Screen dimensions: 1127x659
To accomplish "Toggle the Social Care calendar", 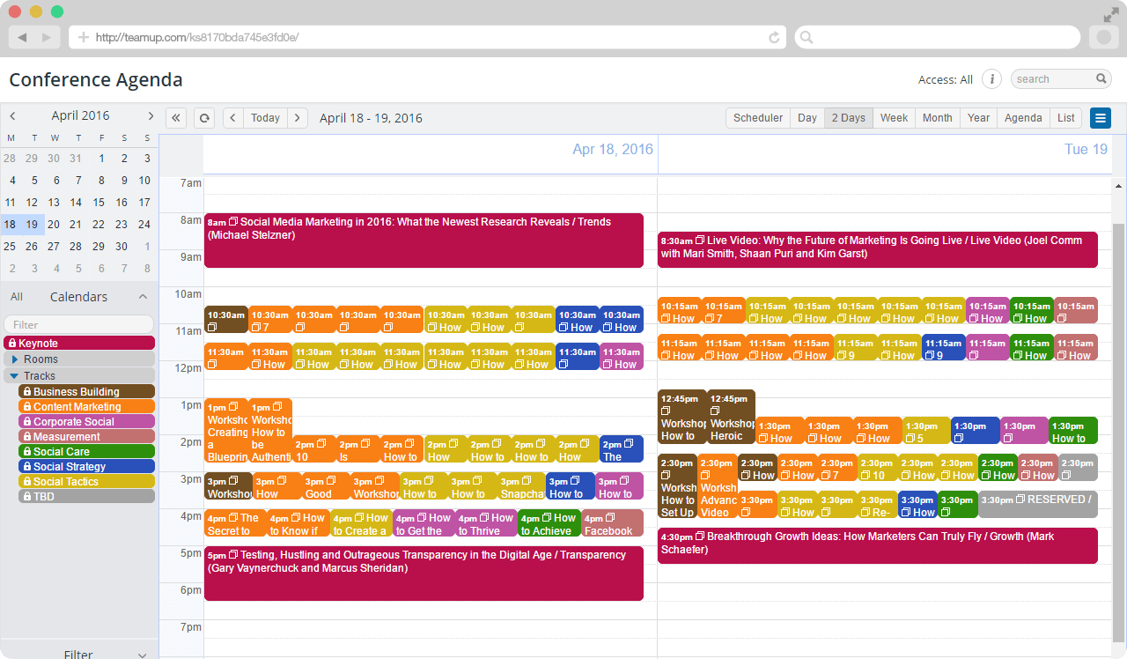I will (86, 452).
